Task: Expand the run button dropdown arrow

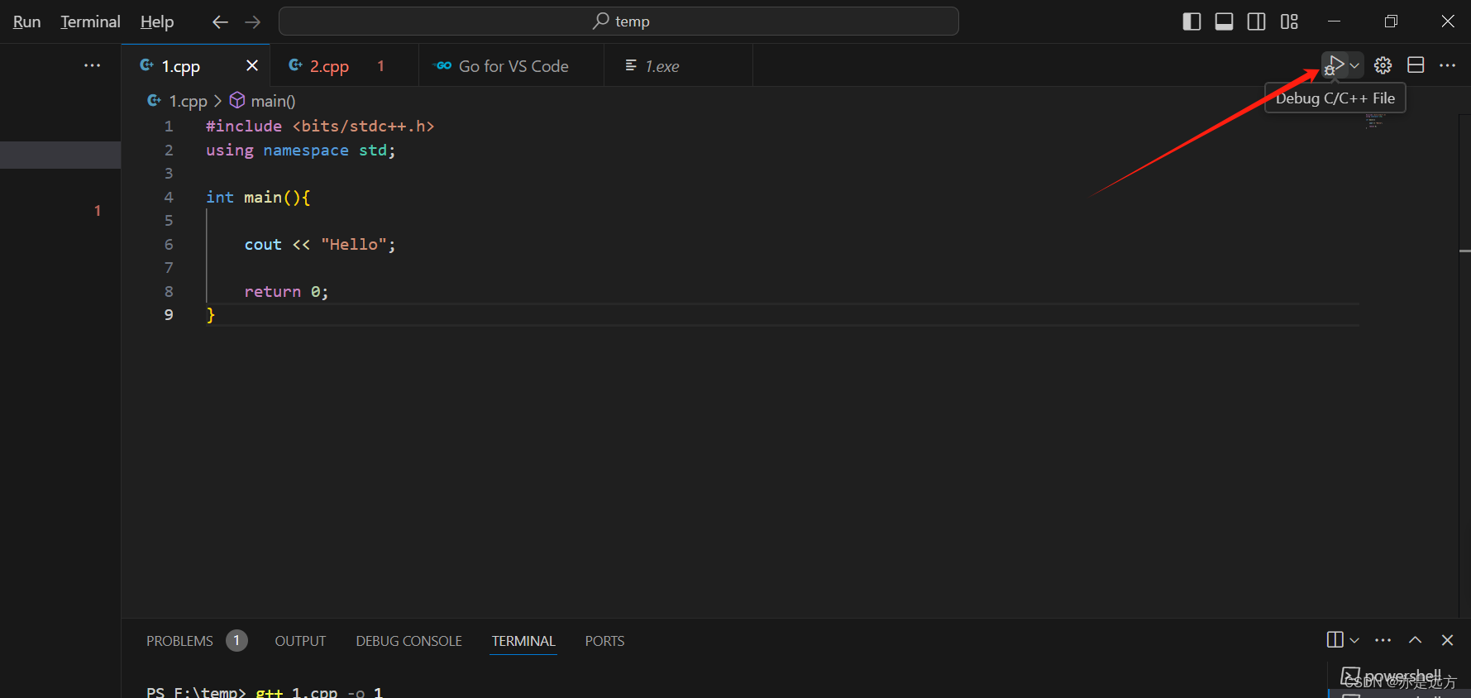Action: click(x=1355, y=65)
